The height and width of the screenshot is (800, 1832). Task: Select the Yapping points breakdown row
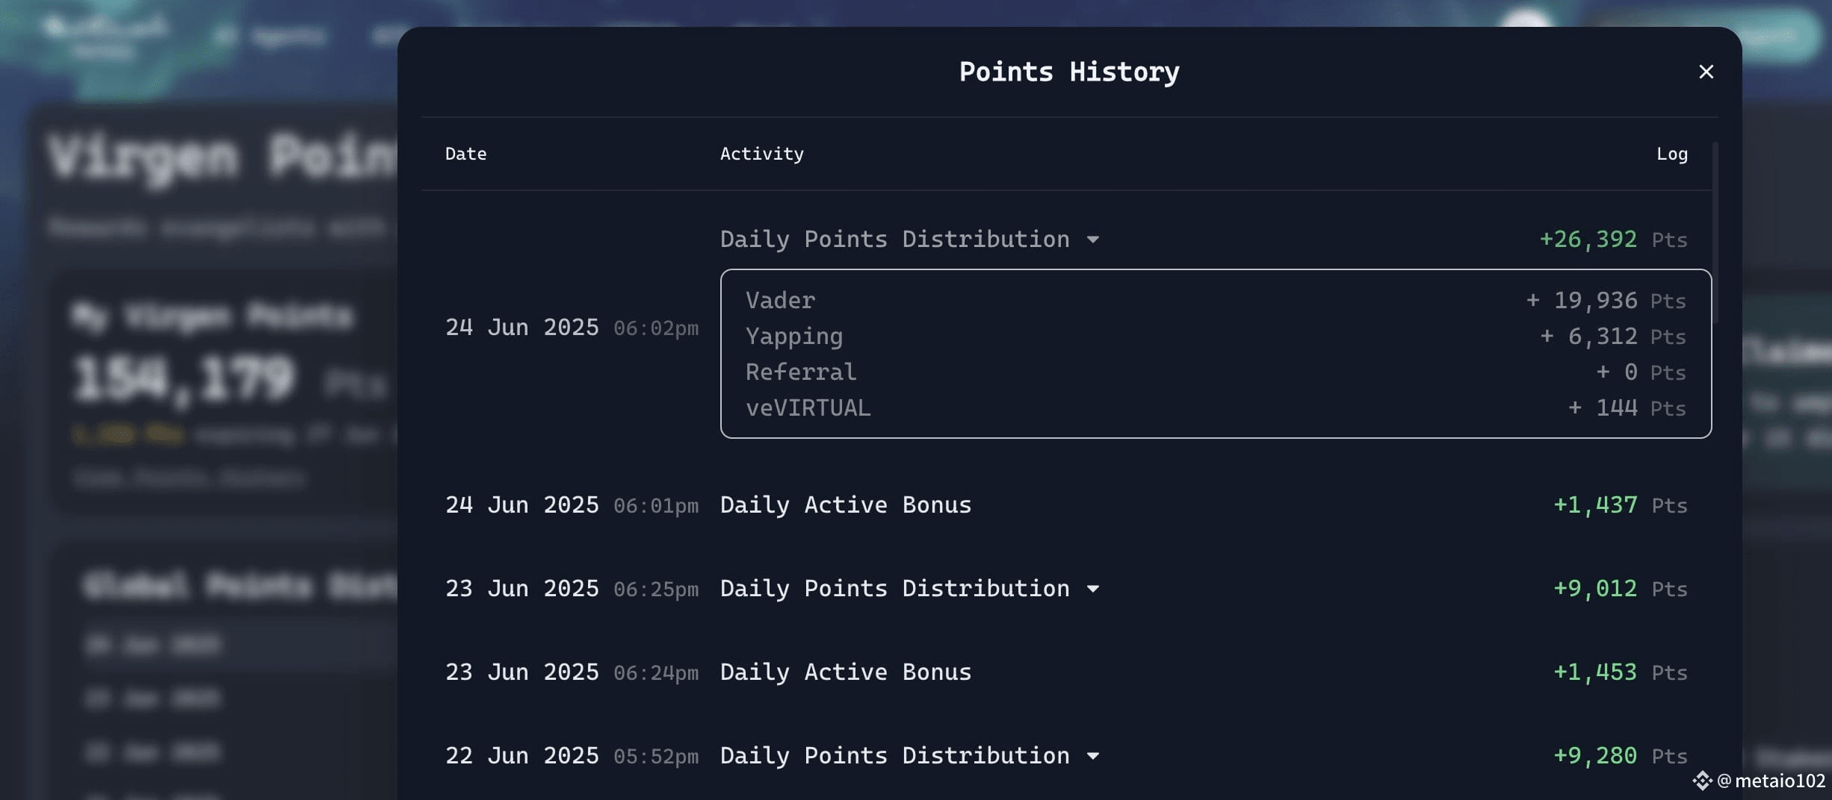[1216, 336]
